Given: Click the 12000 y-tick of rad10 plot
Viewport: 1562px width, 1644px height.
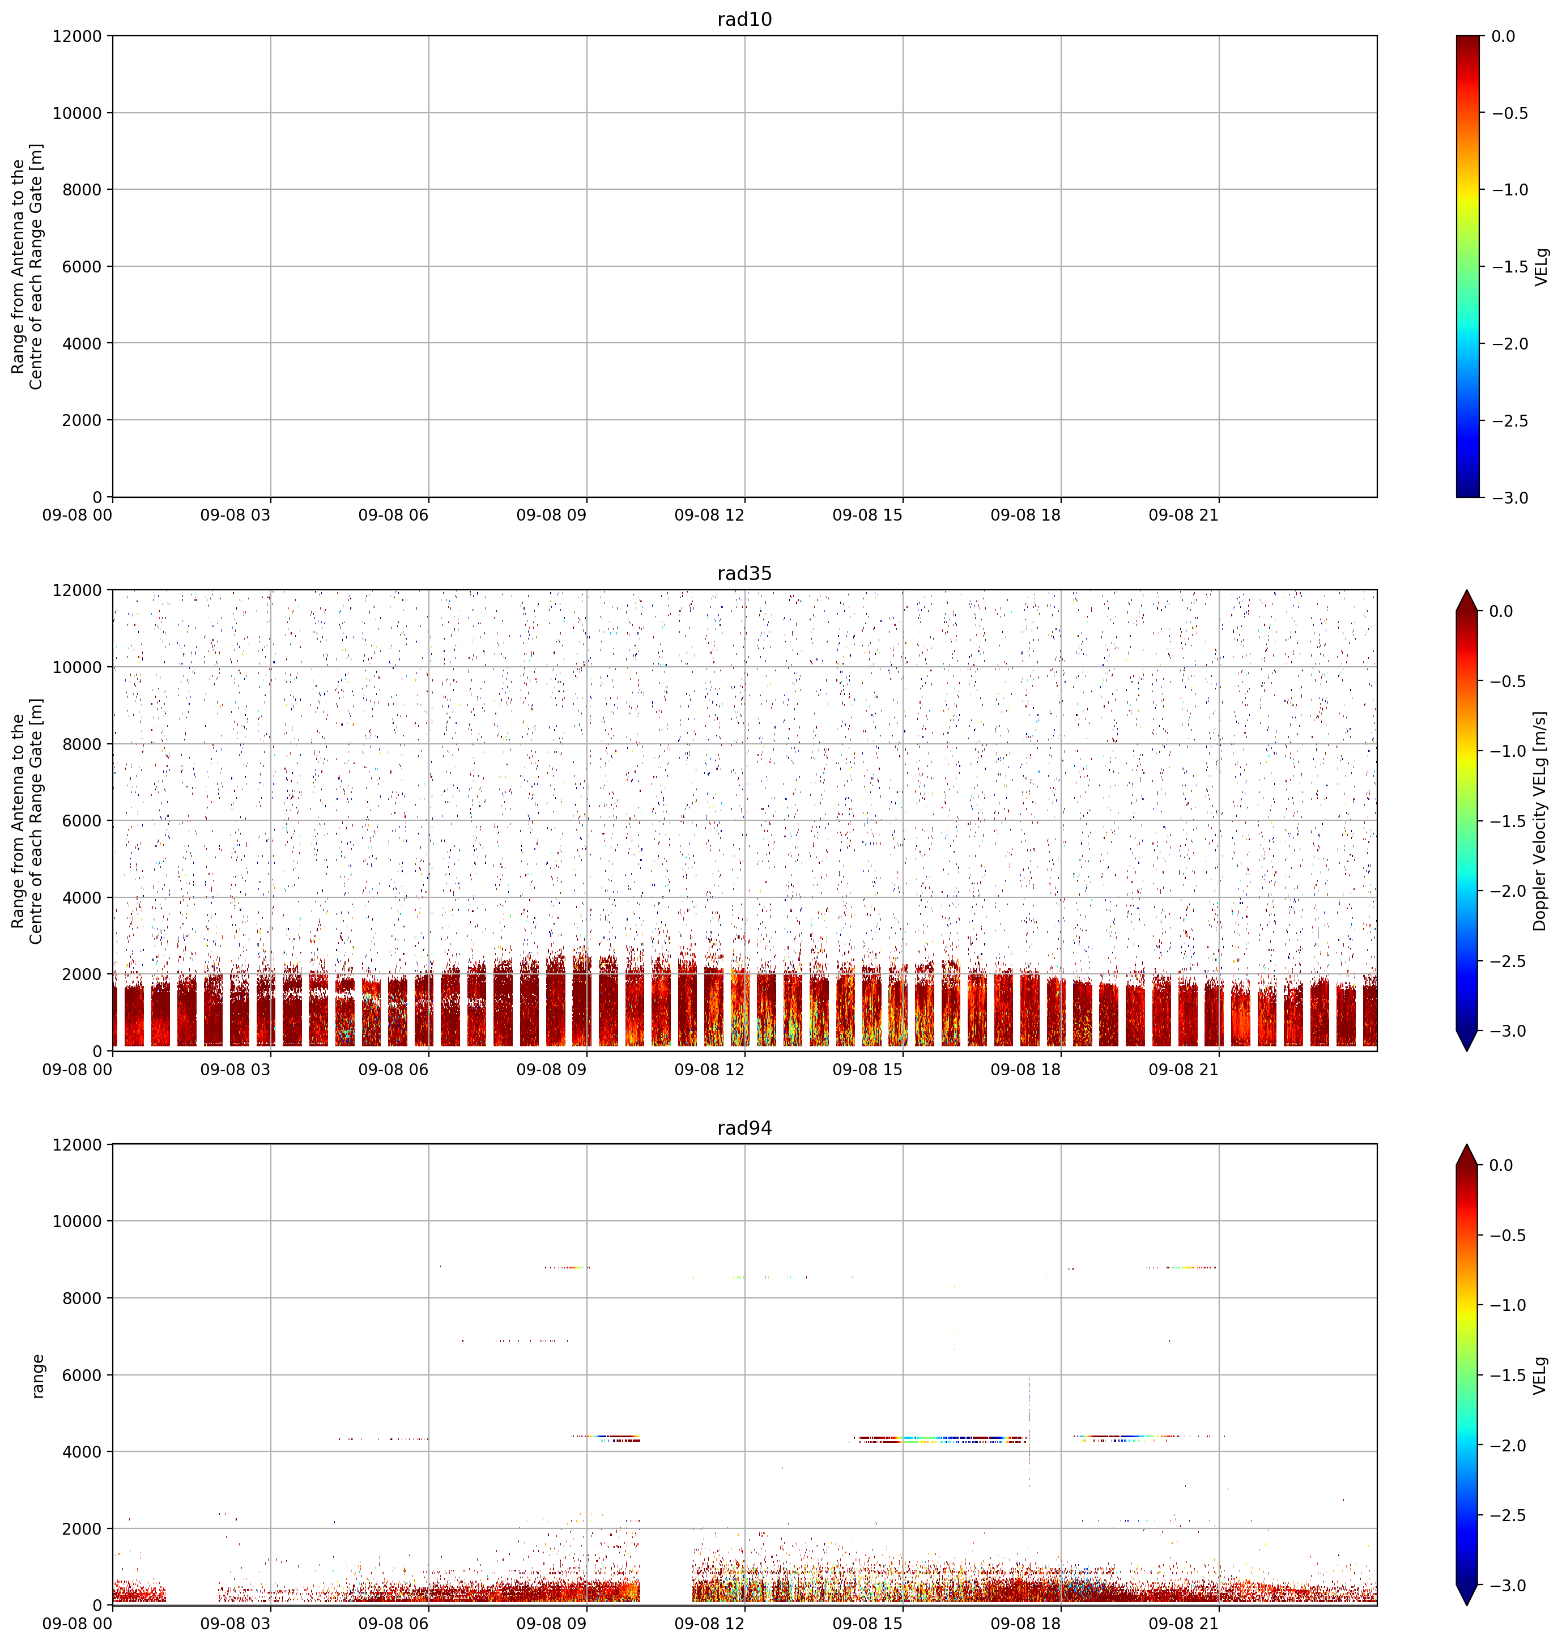Looking at the screenshot, I should tap(76, 37).
